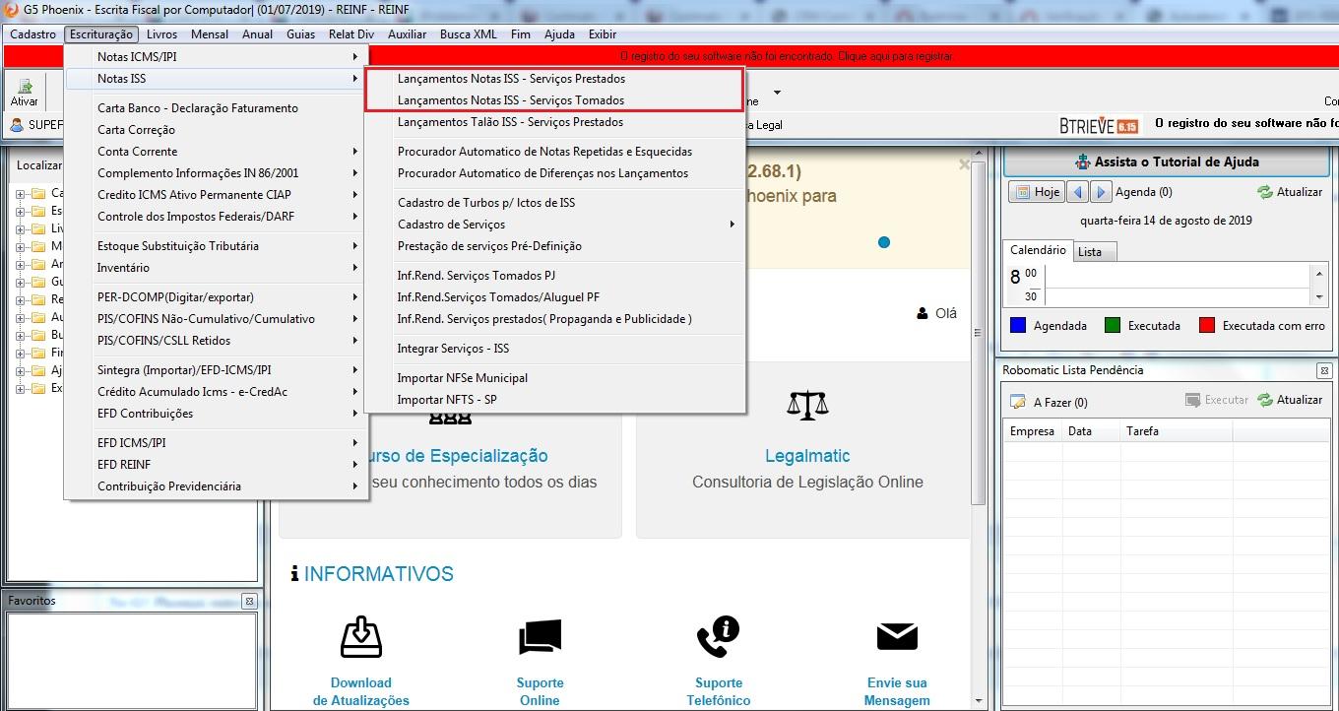Click the Envie sua Mensagem envelope icon
Viewport: 1339px width, 711px height.
click(897, 637)
